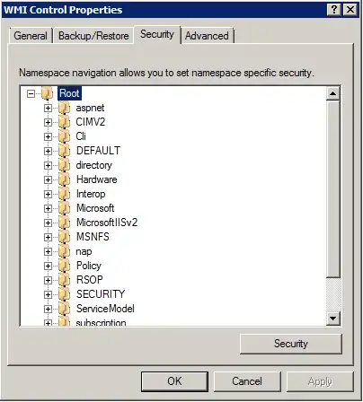Image resolution: width=363 pixels, height=402 pixels.
Task: Switch to the Advanced tab
Action: click(x=207, y=36)
